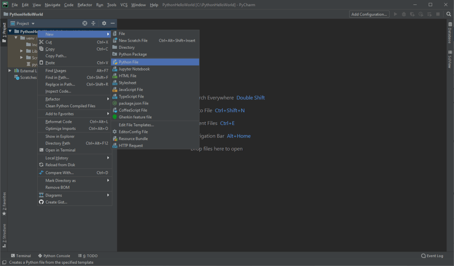Expand the External Libraries node

(x=10, y=70)
